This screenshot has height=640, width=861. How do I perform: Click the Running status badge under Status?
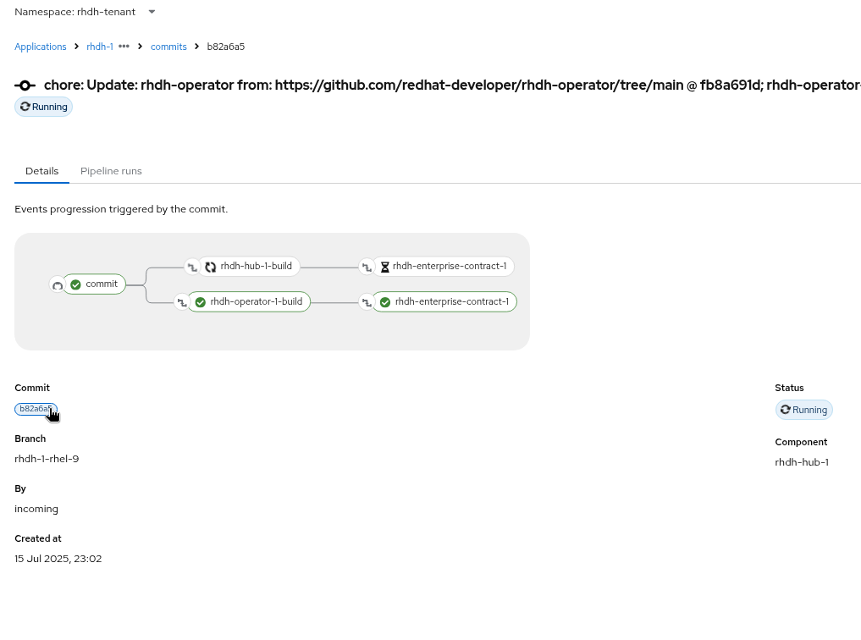[803, 410]
